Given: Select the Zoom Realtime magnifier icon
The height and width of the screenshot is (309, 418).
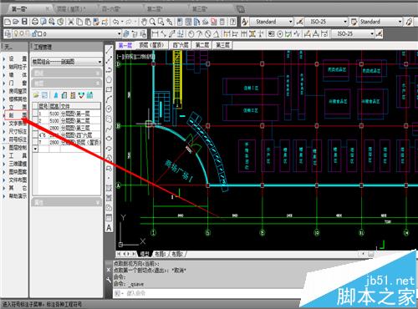Looking at the screenshot, I should [152, 22].
